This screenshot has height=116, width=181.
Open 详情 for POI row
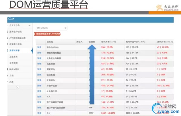click(39, 97)
